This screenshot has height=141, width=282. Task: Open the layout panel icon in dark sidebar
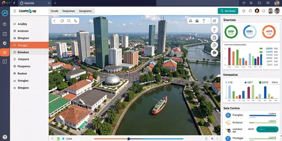tap(5, 34)
